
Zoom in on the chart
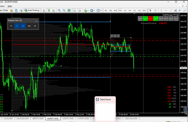[x=59, y=11]
